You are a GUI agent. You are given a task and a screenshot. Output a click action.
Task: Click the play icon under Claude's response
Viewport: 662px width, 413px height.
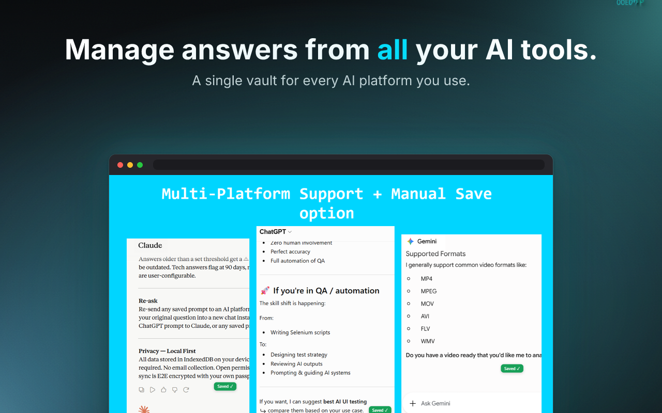pyautogui.click(x=153, y=390)
